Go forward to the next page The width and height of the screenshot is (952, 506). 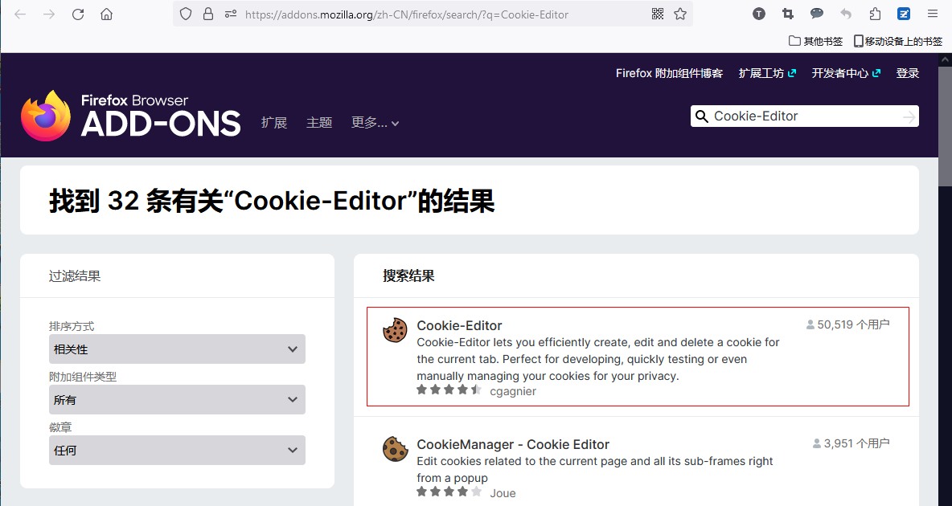[x=49, y=14]
